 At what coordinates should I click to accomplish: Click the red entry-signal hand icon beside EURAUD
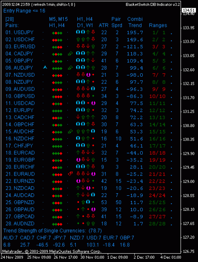click(x=70, y=174)
